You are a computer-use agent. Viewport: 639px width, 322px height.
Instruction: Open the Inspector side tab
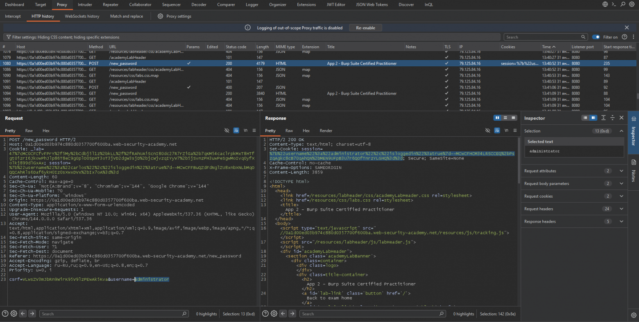(633, 132)
